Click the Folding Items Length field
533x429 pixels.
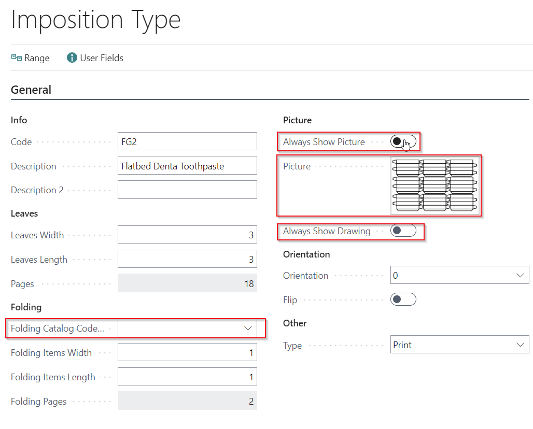click(x=187, y=377)
